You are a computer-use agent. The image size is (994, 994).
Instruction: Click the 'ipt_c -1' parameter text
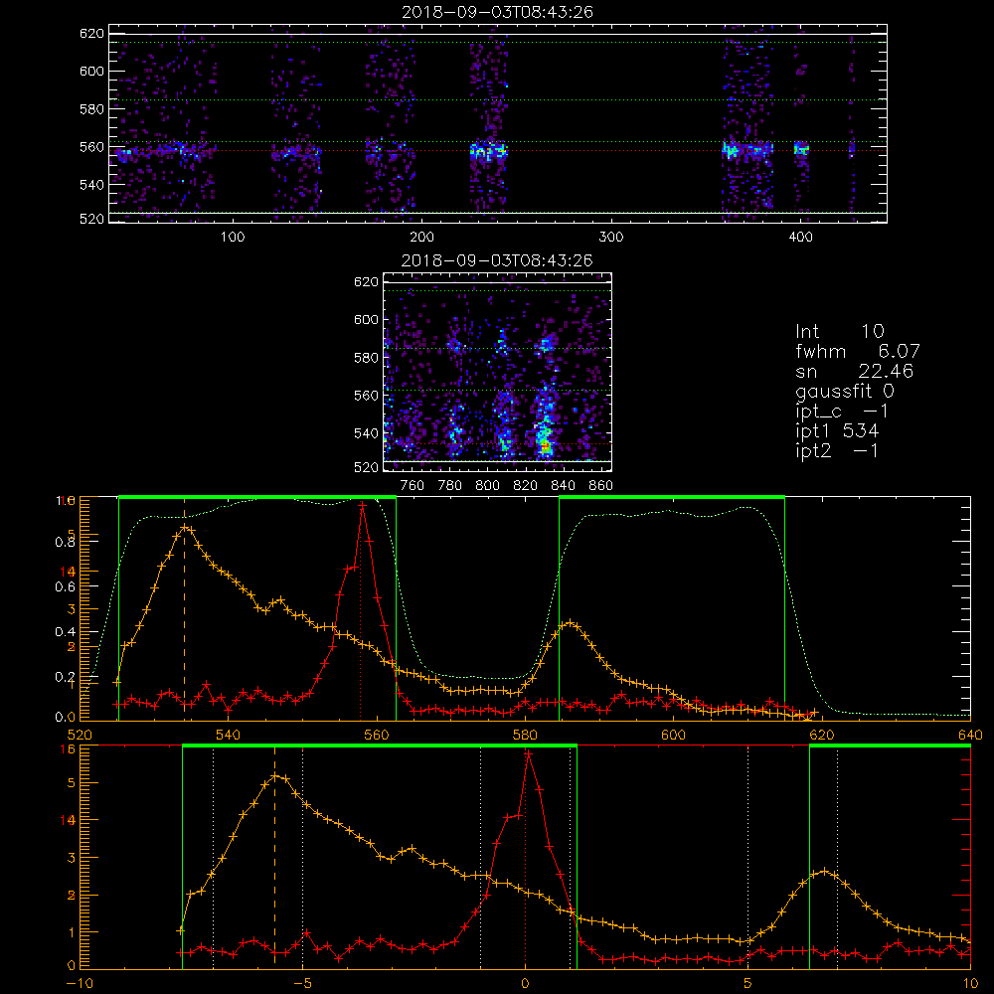click(x=843, y=412)
